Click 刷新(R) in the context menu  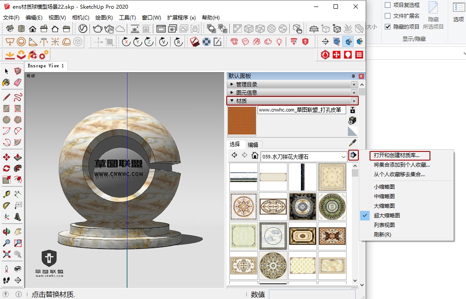(x=382, y=235)
